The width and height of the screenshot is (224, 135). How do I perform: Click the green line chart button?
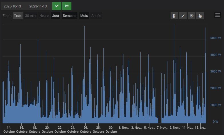67,6
